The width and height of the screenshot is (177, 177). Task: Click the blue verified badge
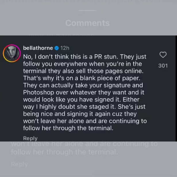(x=57, y=48)
